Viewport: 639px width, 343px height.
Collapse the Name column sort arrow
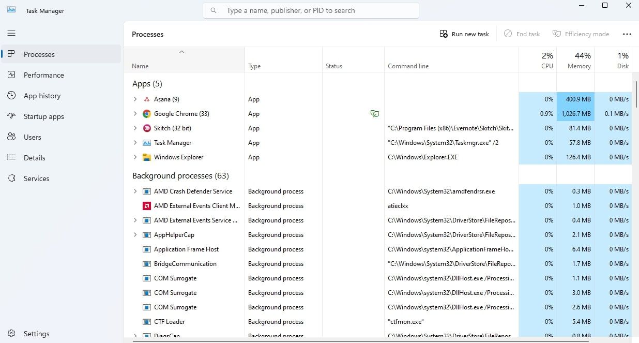tap(182, 52)
